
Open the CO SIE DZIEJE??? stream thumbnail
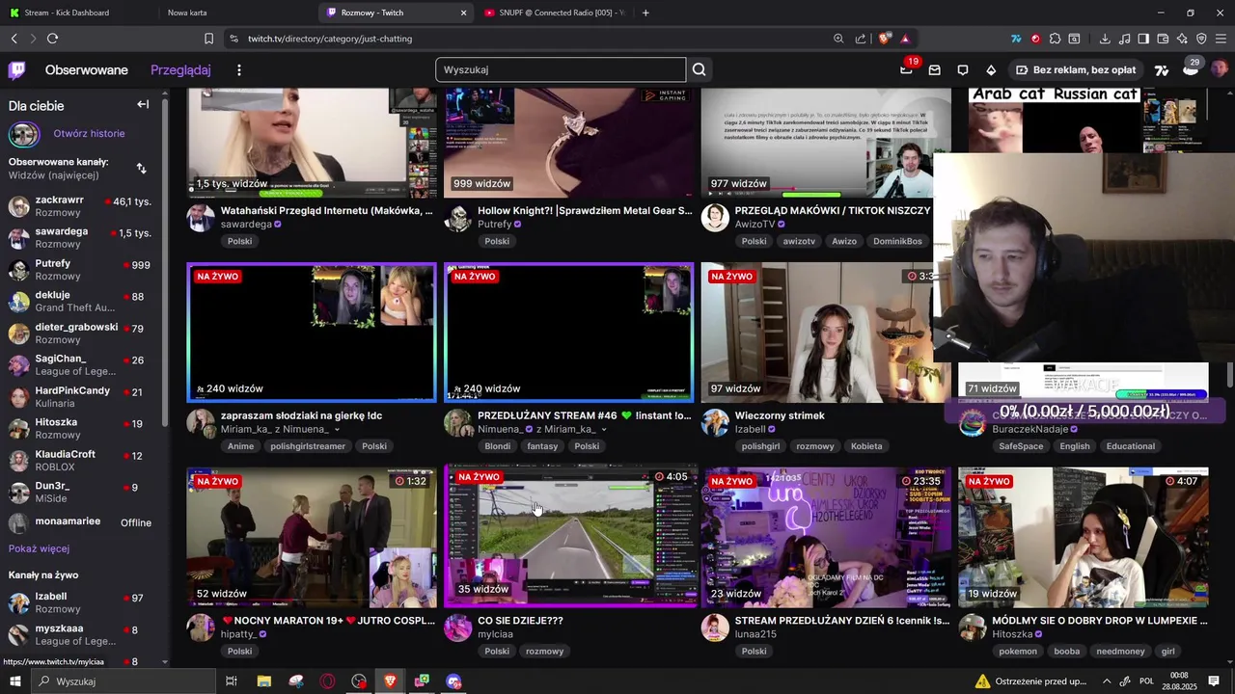pos(569,538)
